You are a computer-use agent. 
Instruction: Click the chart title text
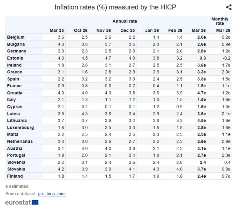[x=115, y=7]
